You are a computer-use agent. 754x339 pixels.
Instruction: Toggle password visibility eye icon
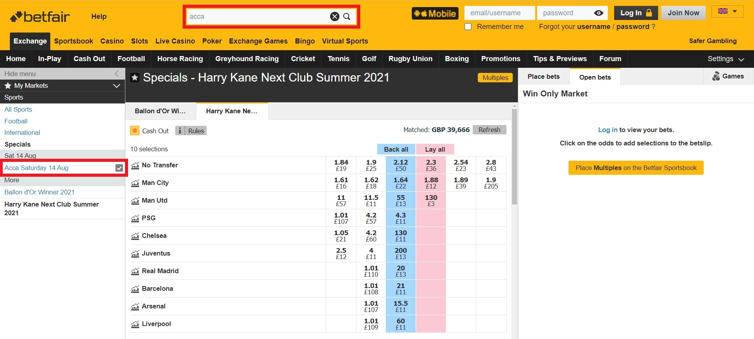pos(598,13)
